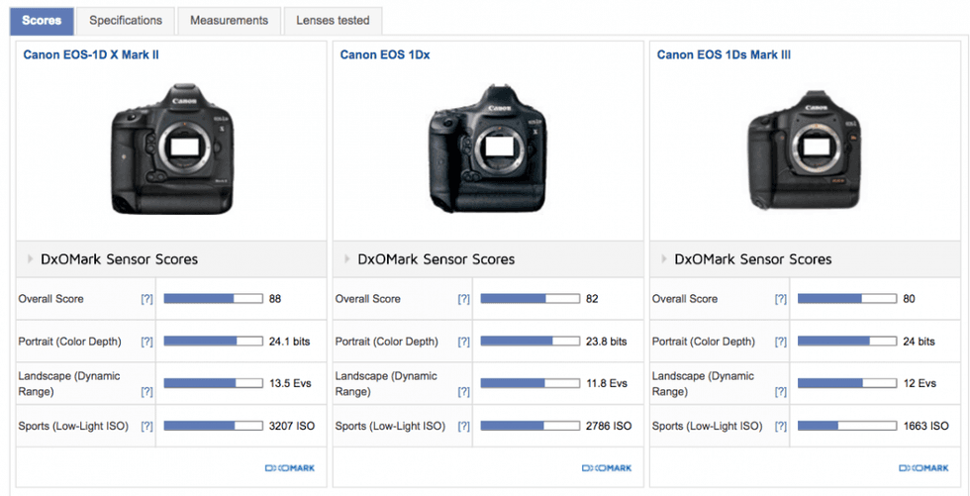Open Portrait Color Depth help [?] for 1D X Mark II

146,342
